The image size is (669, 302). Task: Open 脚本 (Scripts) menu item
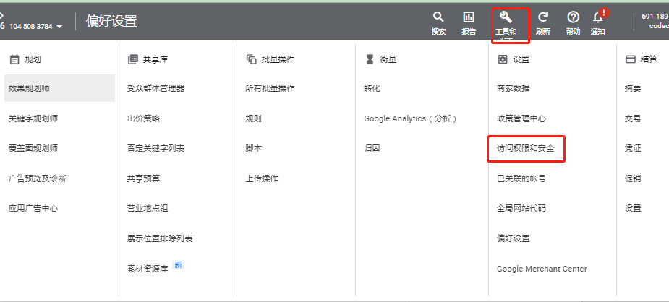click(x=253, y=148)
